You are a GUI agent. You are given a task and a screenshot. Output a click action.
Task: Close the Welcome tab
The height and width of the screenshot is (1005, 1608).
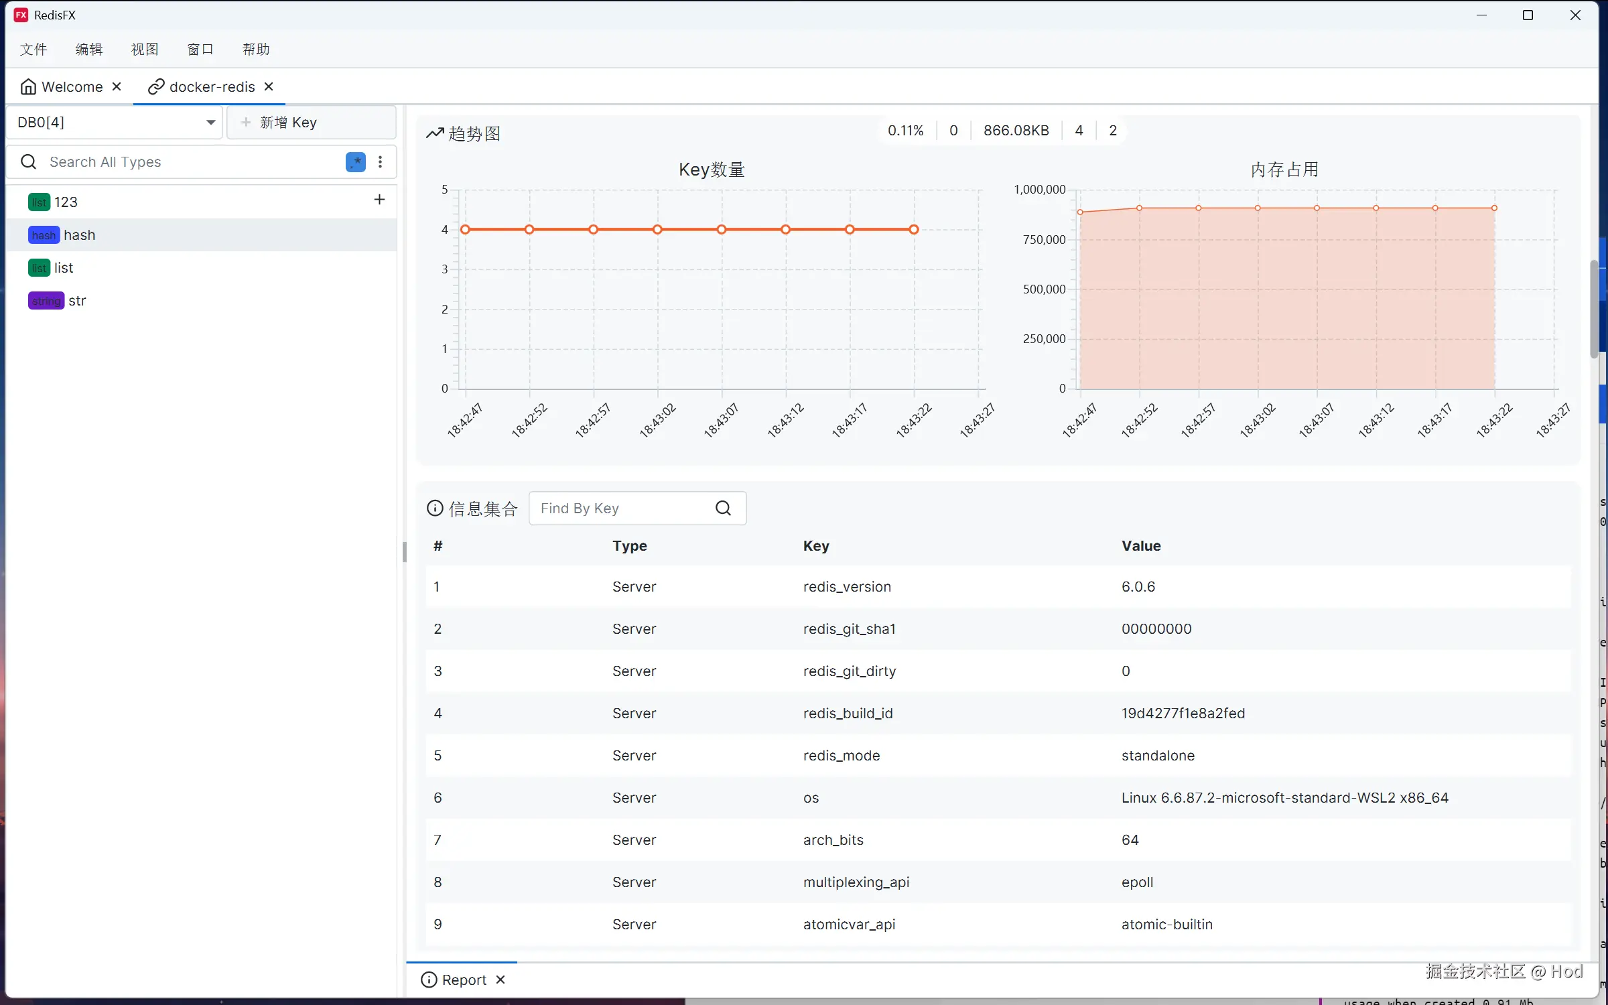pyautogui.click(x=117, y=86)
